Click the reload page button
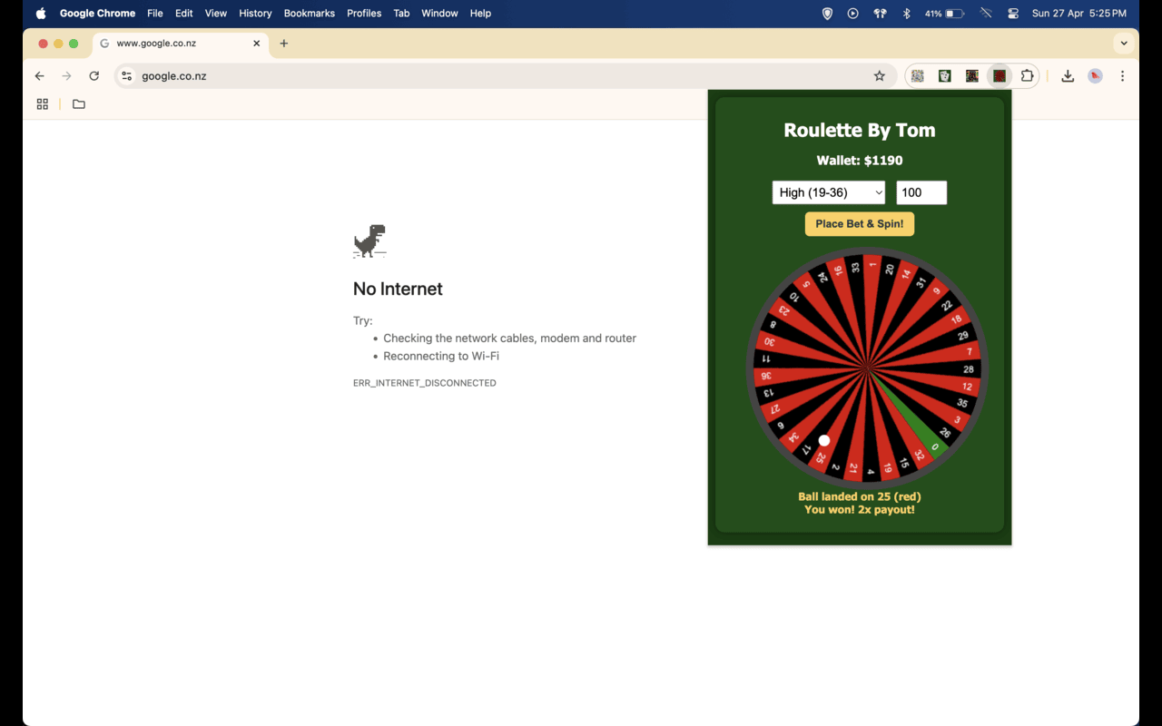 [x=94, y=75]
